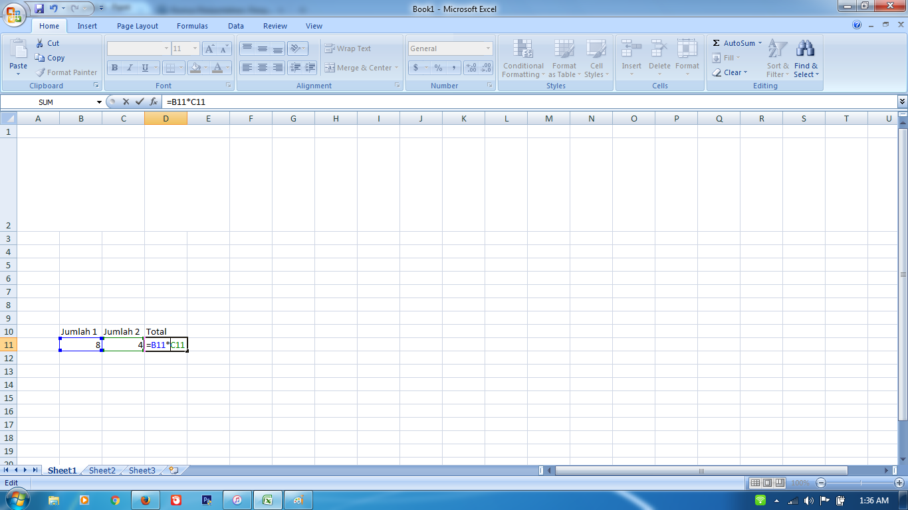Open the Insert Function fx dialog
Screen dimensions: 908x510
(x=154, y=102)
